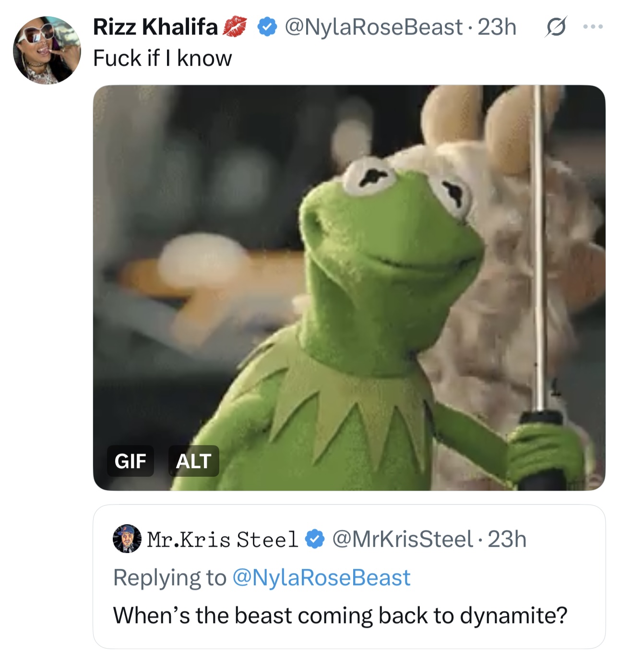Click the "Replying to" label in quoted post
Screen dimensions: 619x651
(169, 578)
